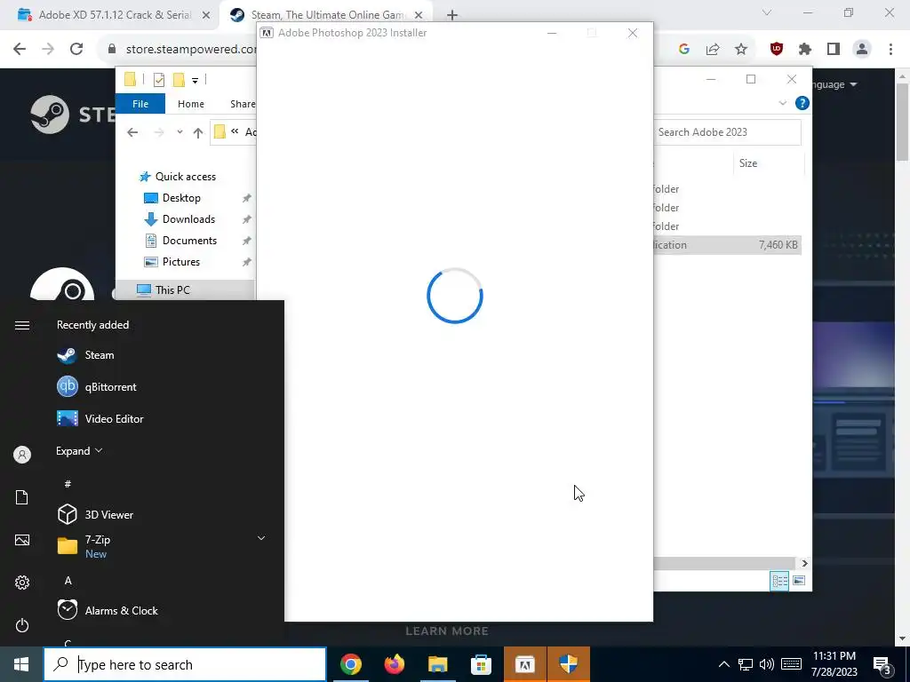Switch Explorer to large icons view

click(x=799, y=581)
